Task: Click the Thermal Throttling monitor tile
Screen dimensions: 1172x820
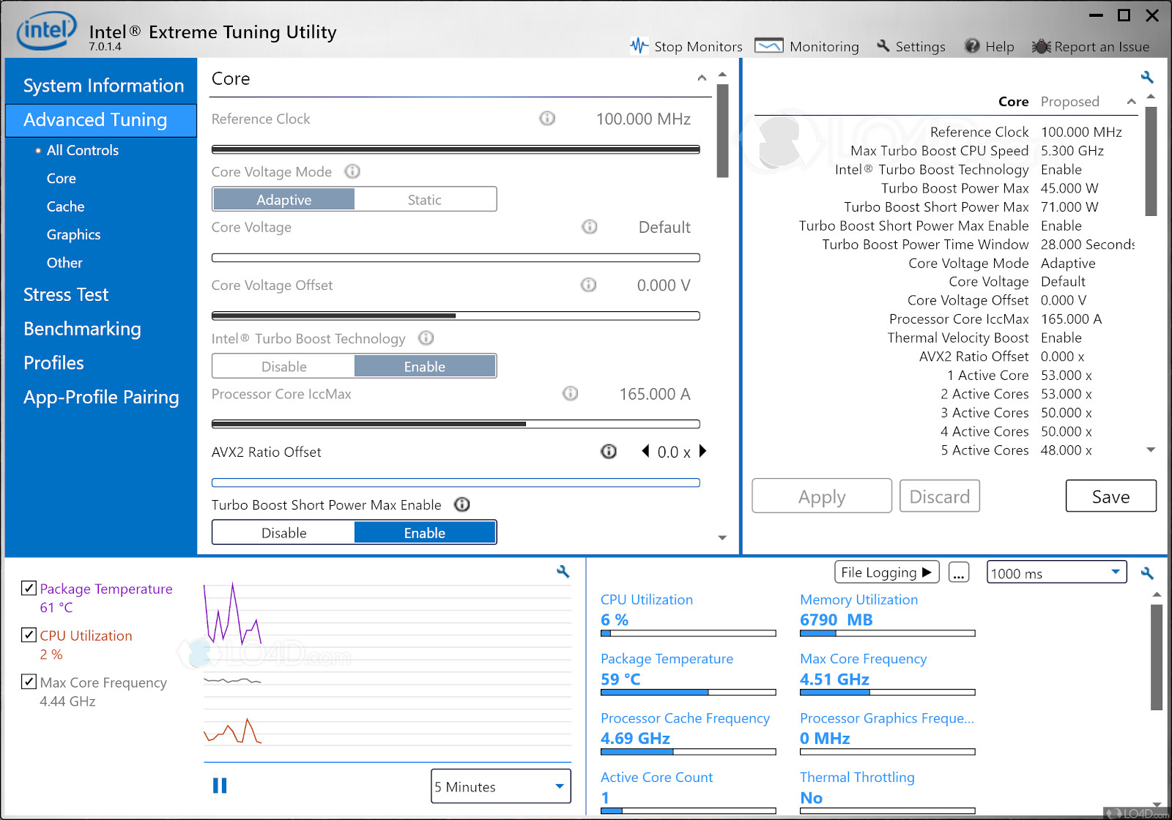Action: pos(887,794)
